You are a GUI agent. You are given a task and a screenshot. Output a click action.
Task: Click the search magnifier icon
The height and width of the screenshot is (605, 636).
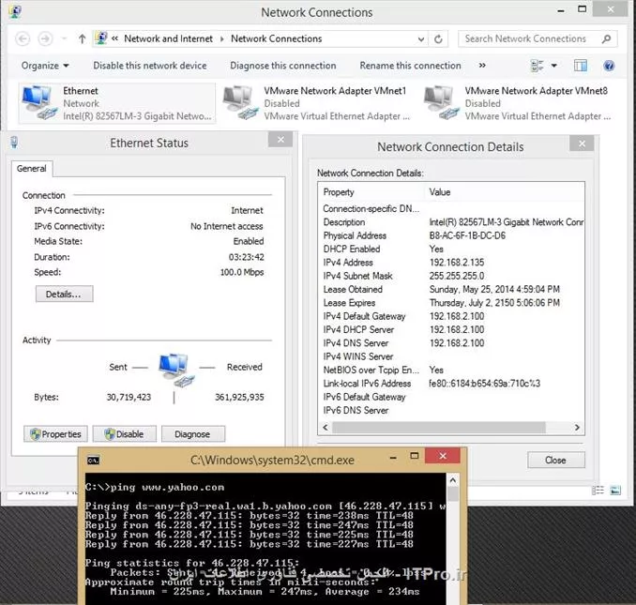(606, 39)
